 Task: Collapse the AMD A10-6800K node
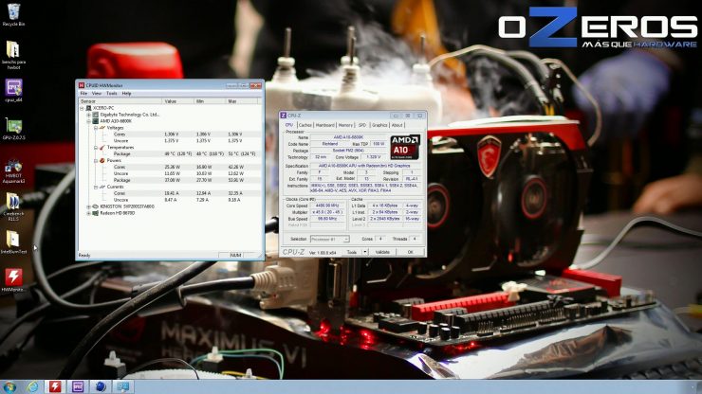[x=88, y=121]
